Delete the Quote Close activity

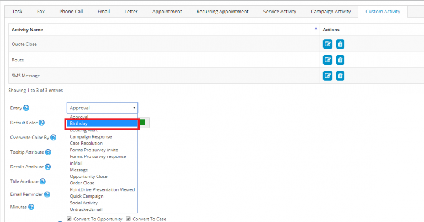[x=340, y=44]
